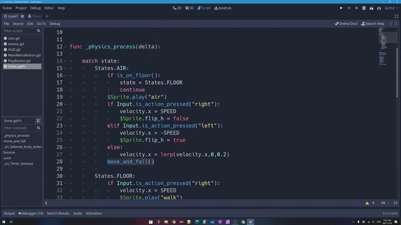Toggle the scripts panel with left chevron
401x225 pixels.
tap(46, 203)
